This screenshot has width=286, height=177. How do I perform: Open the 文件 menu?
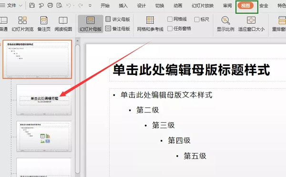(x=11, y=5)
